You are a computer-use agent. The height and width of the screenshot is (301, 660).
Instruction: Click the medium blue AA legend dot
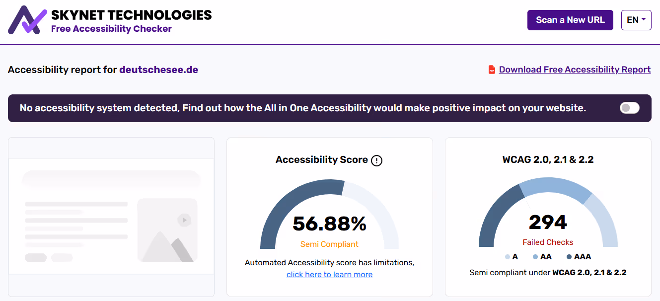coord(535,257)
